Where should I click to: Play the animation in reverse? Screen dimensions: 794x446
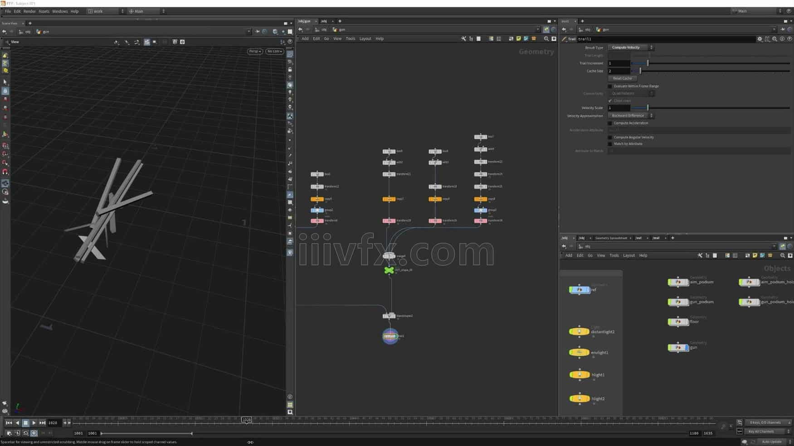point(17,422)
